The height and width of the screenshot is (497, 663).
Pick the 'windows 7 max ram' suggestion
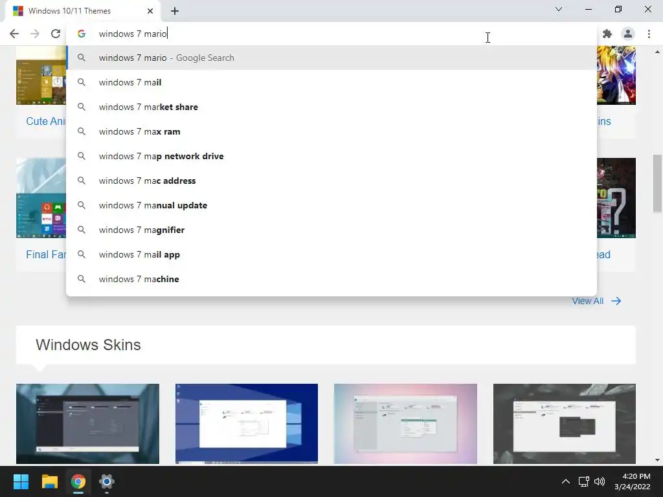[331, 131]
